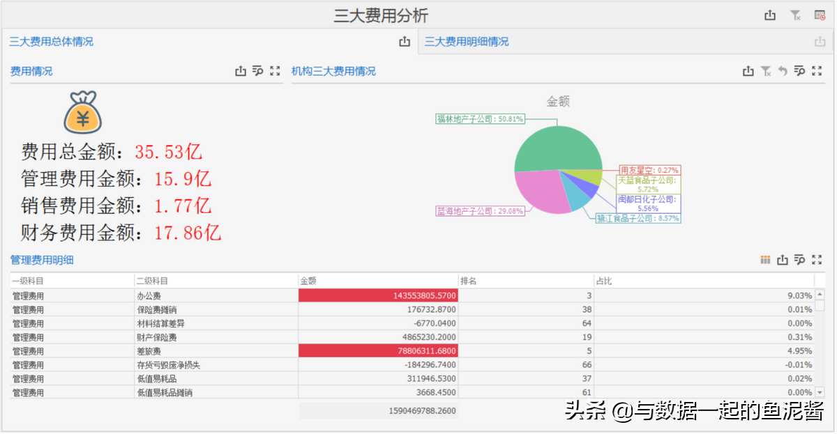Export the 费用情况 panel
Image resolution: width=837 pixels, height=434 pixels.
[x=241, y=71]
